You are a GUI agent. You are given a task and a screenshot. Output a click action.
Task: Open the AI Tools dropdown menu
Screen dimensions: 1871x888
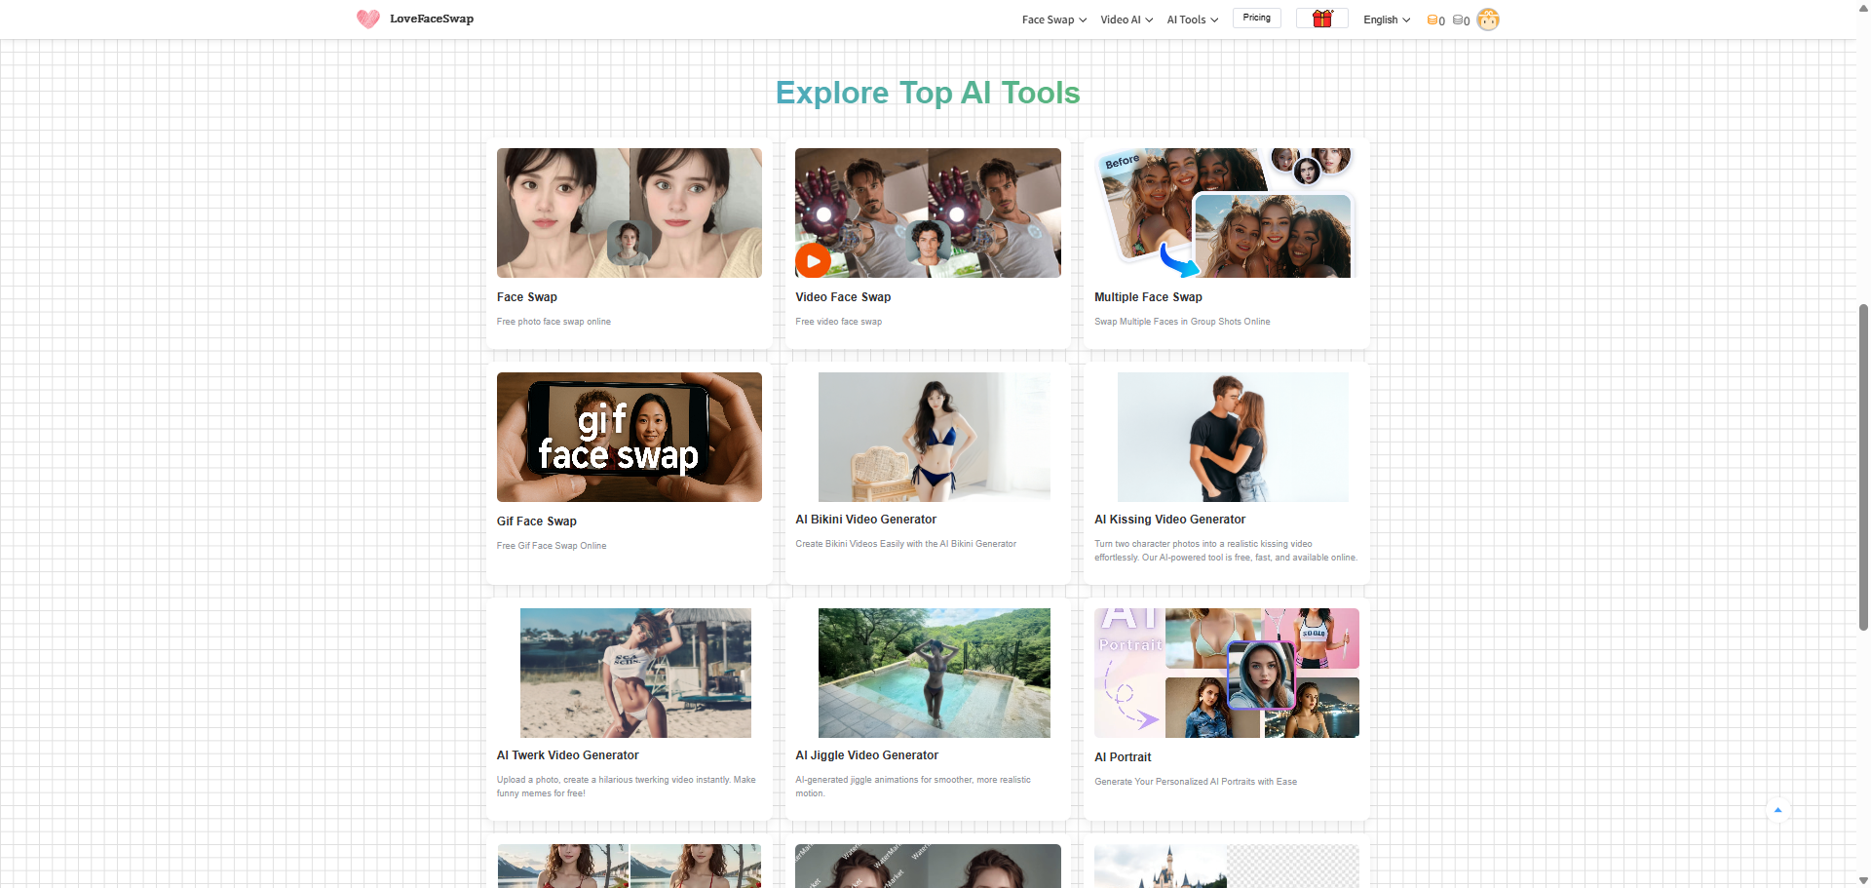[1192, 19]
